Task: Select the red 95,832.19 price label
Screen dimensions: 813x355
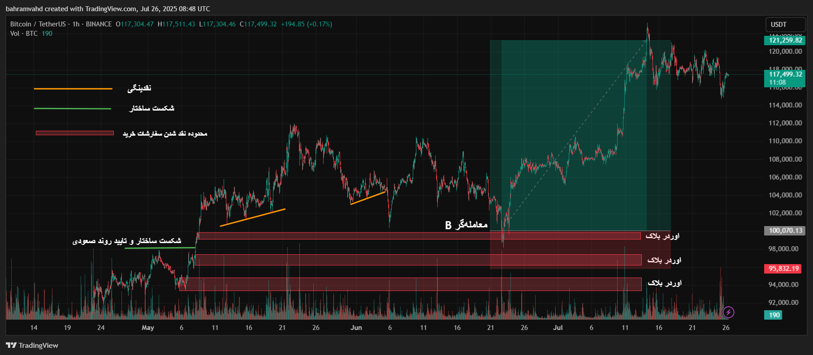Action: tap(784, 269)
